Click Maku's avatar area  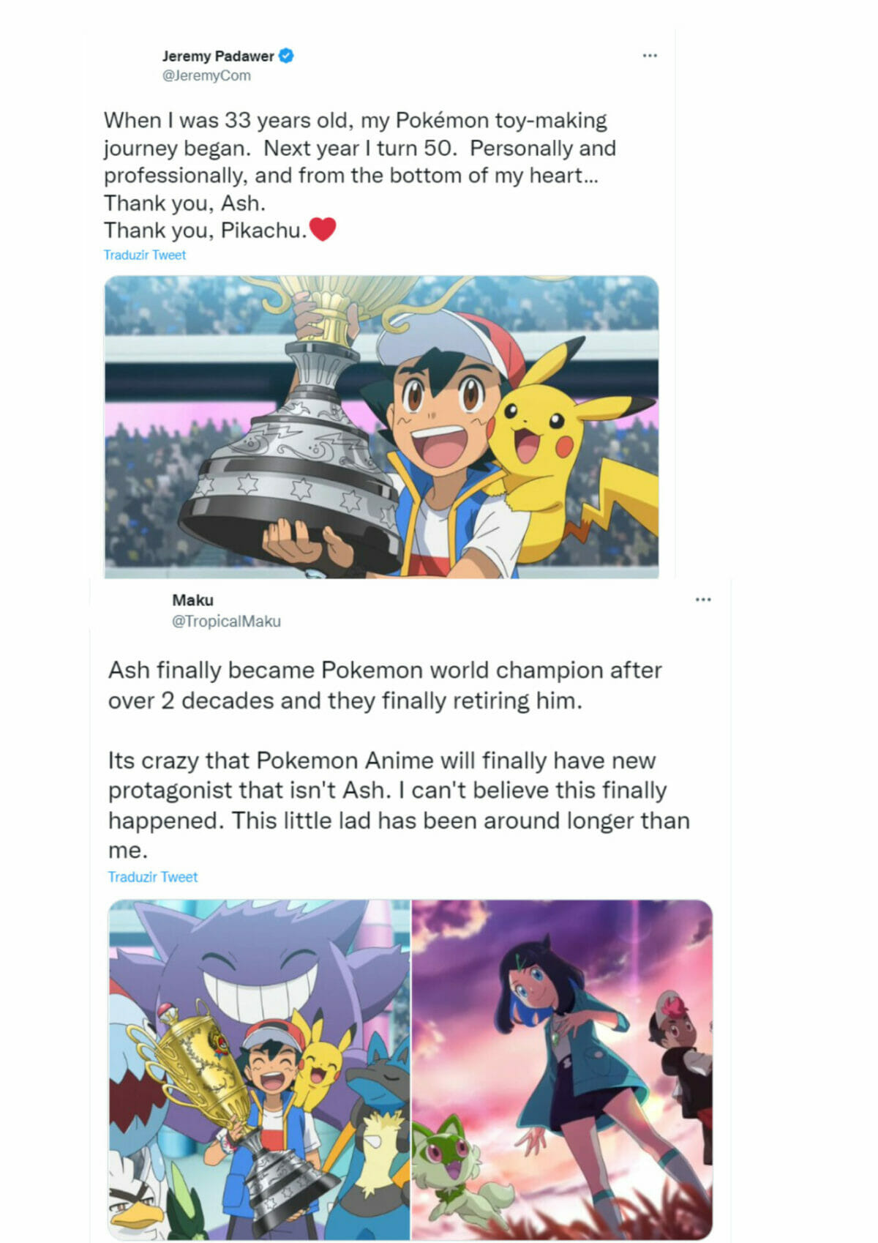[138, 611]
